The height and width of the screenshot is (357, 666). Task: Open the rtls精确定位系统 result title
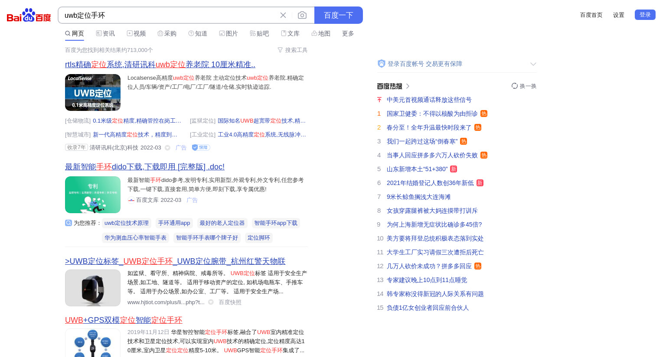point(160,65)
